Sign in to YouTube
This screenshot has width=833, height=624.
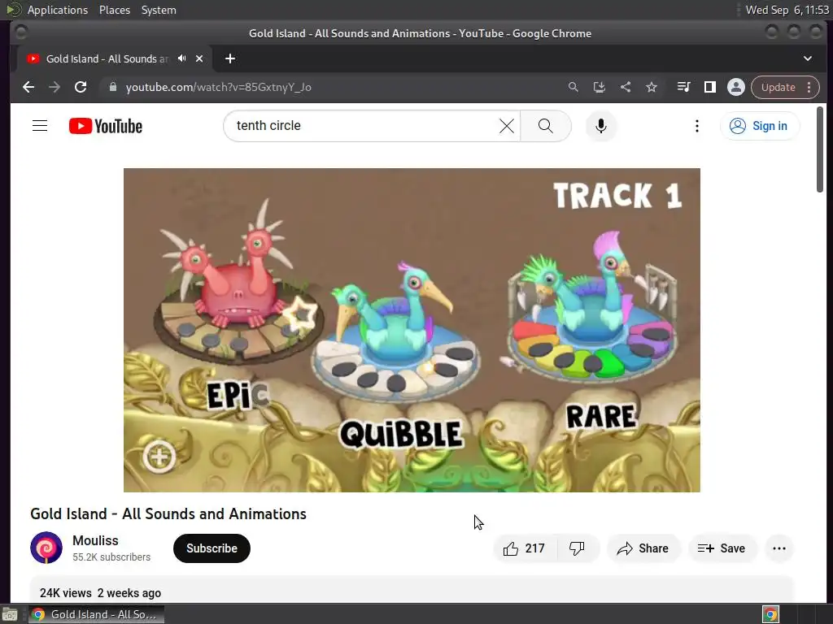pos(759,126)
